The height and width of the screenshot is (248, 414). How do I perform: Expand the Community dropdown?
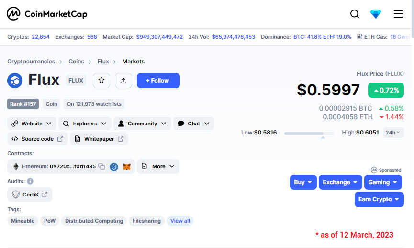point(142,124)
